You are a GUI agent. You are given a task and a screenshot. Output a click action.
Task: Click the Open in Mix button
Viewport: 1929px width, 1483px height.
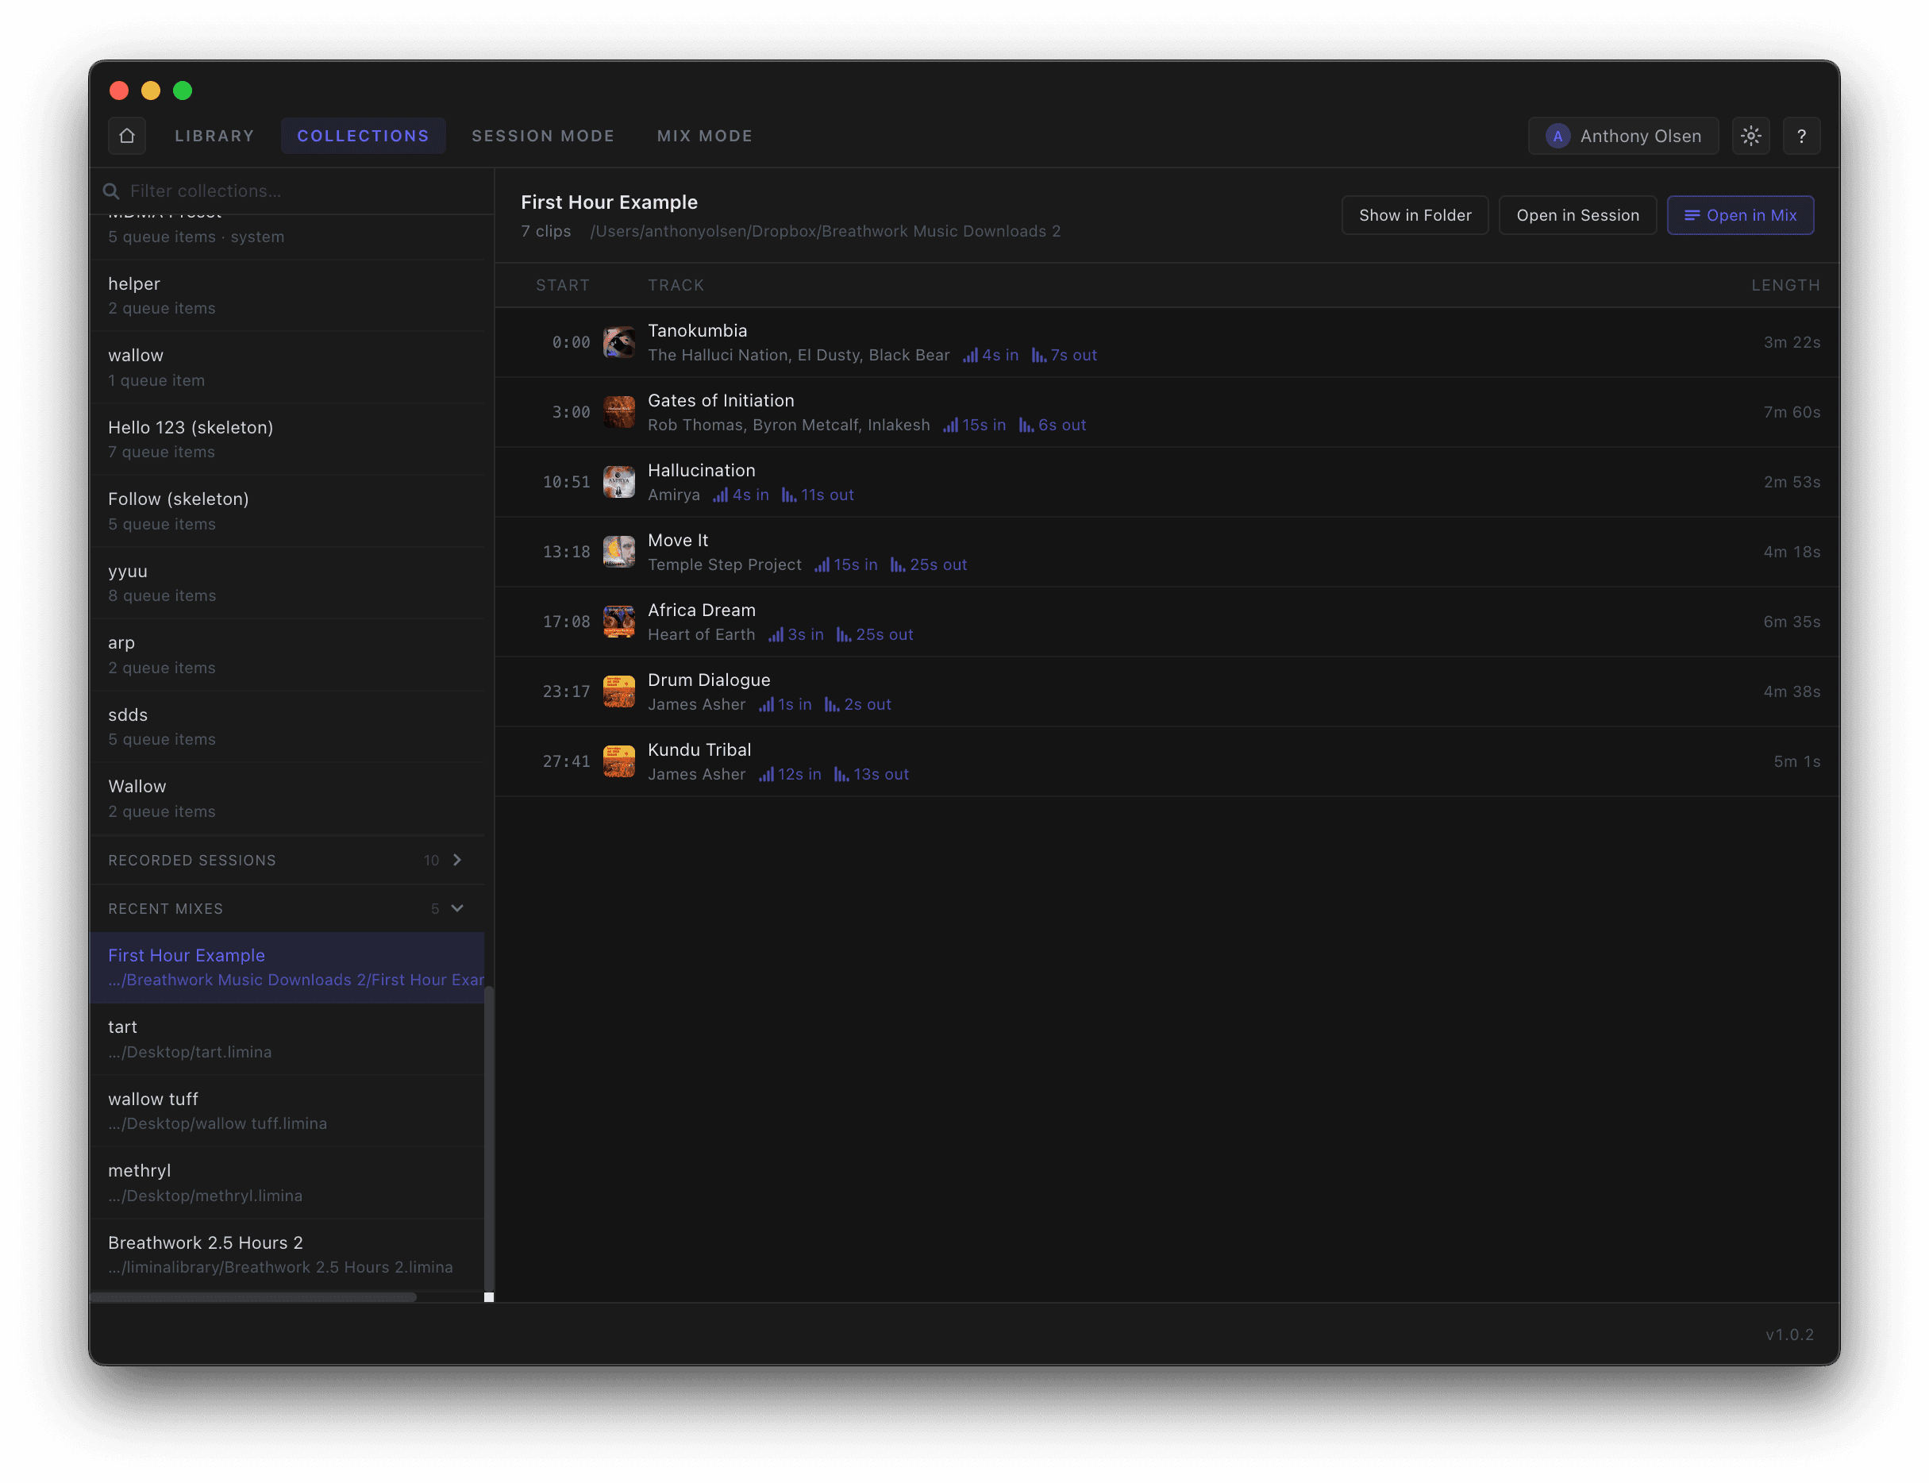coord(1740,215)
